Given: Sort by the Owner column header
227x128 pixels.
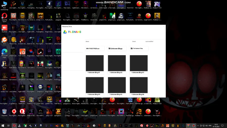Looking at the screenshot, I should 134,41.
